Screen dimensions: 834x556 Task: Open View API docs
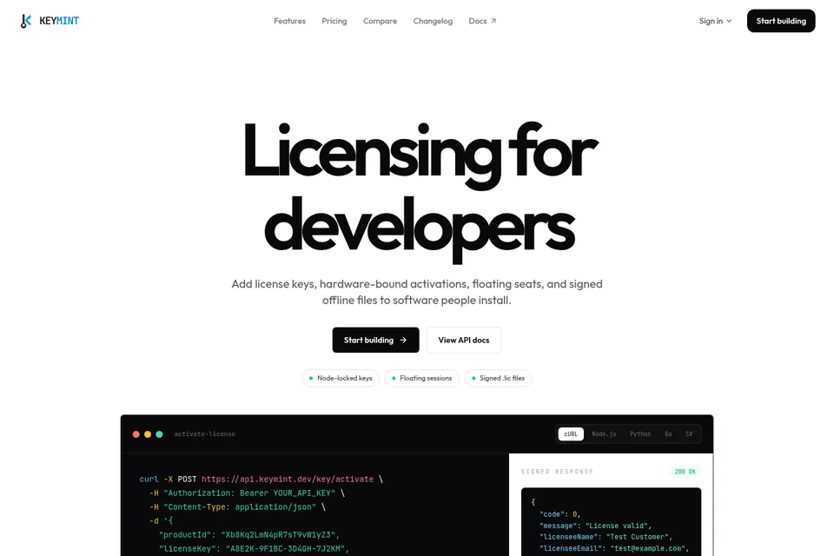pyautogui.click(x=463, y=340)
